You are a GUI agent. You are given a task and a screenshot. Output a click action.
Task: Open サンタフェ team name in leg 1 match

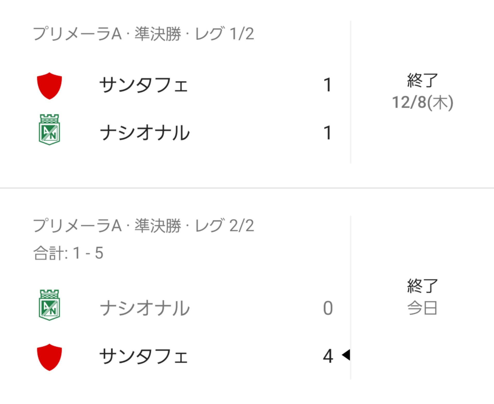(144, 85)
